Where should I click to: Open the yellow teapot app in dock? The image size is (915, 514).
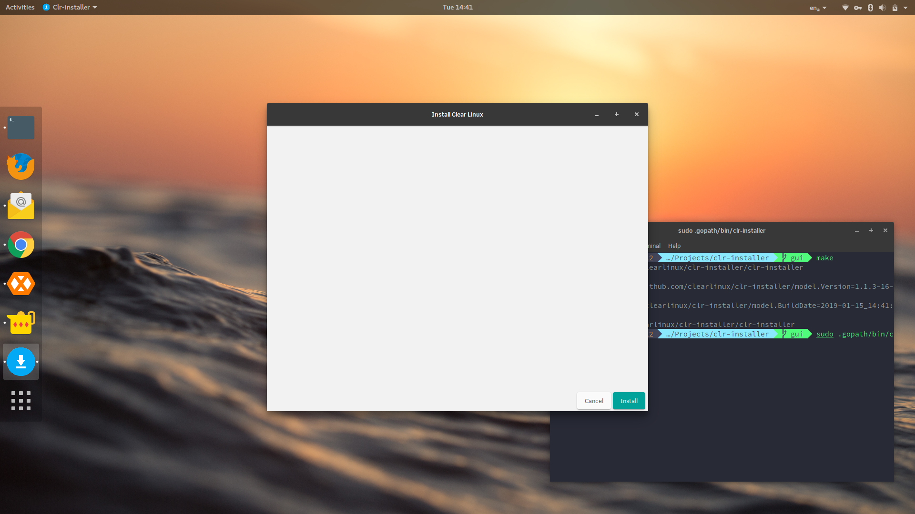click(21, 323)
